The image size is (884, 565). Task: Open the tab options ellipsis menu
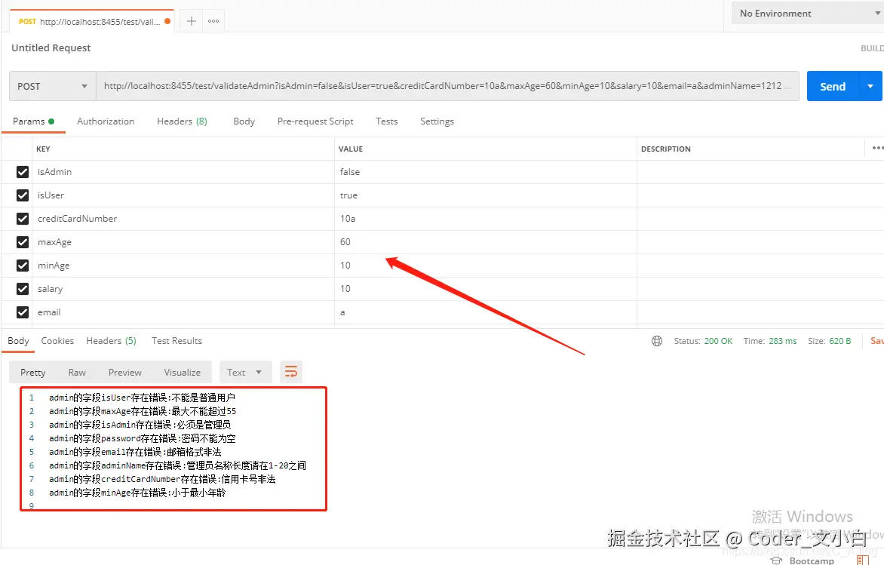click(x=213, y=21)
